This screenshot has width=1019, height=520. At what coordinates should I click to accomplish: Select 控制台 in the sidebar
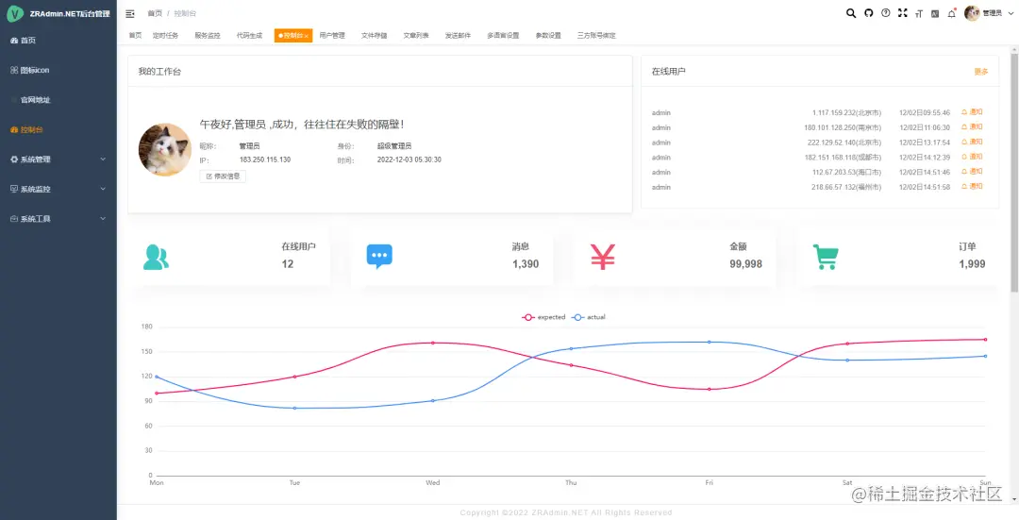pyautogui.click(x=58, y=130)
